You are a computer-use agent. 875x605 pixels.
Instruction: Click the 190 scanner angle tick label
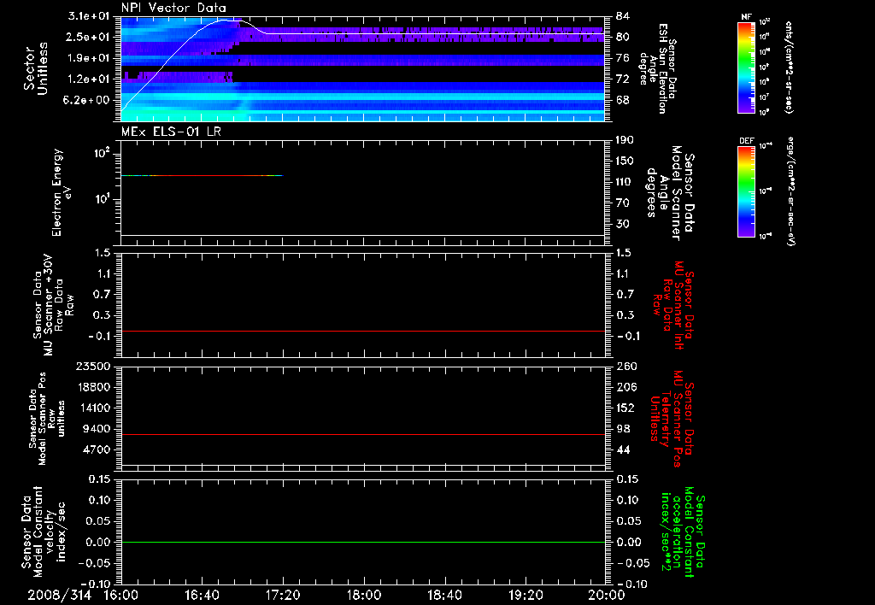(625, 140)
